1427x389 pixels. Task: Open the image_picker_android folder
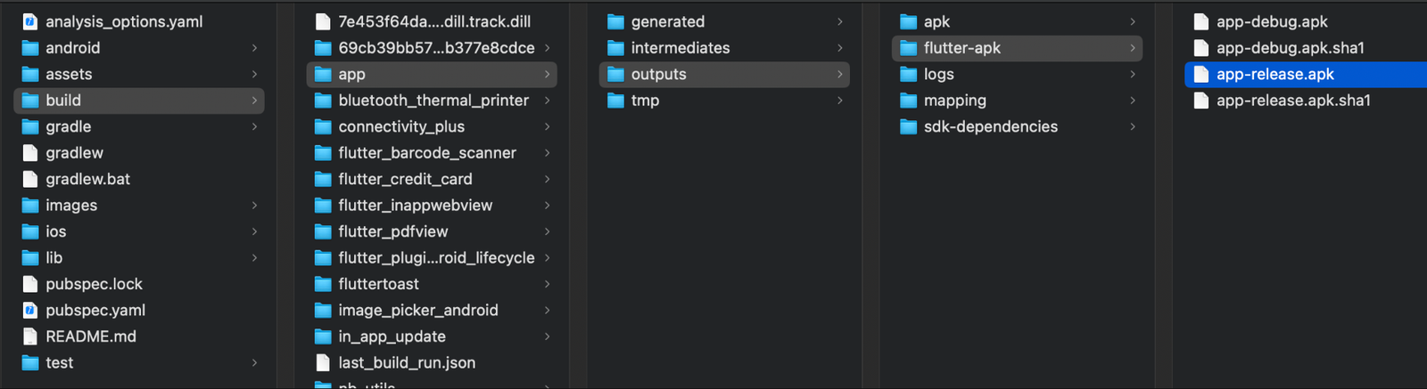pyautogui.click(x=417, y=310)
